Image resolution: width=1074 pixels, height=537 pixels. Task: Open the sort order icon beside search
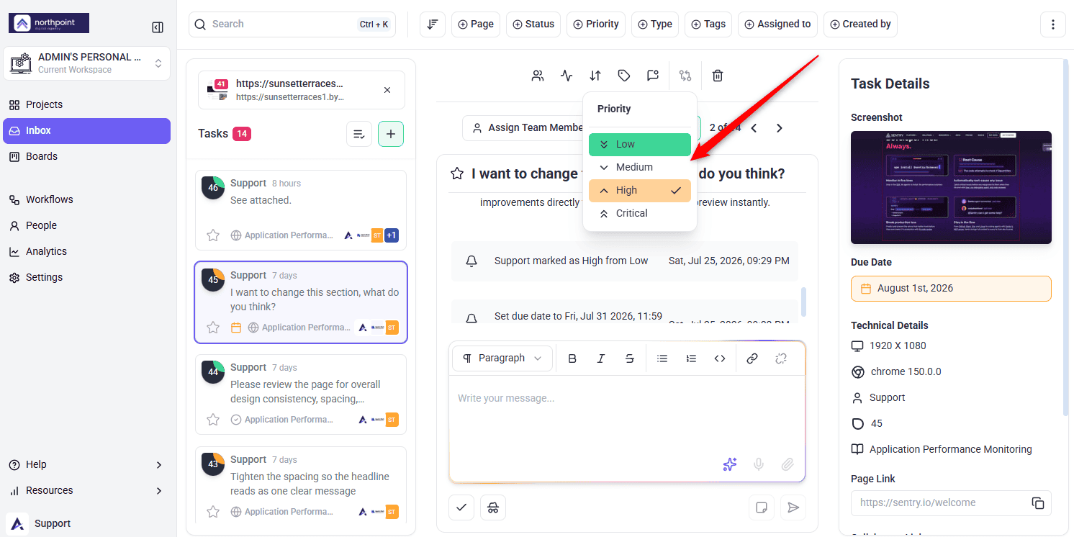[432, 24]
